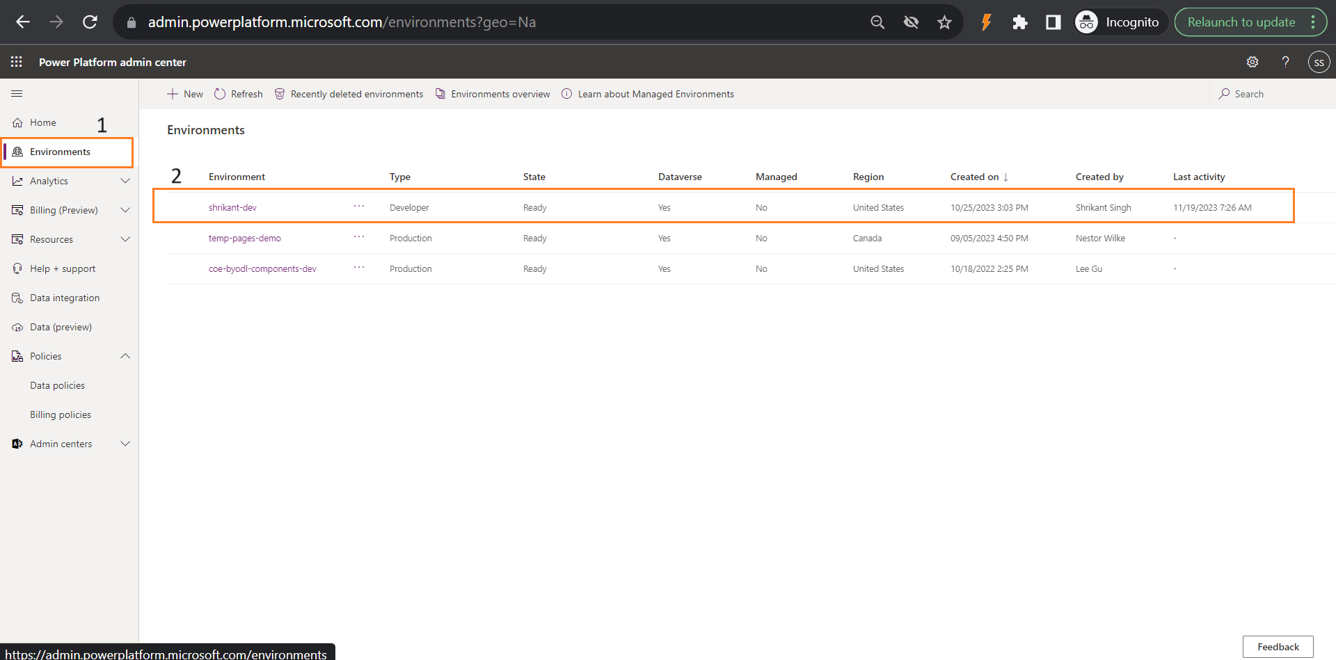
Task: Click the Search icon in toolbar
Action: click(x=1224, y=93)
